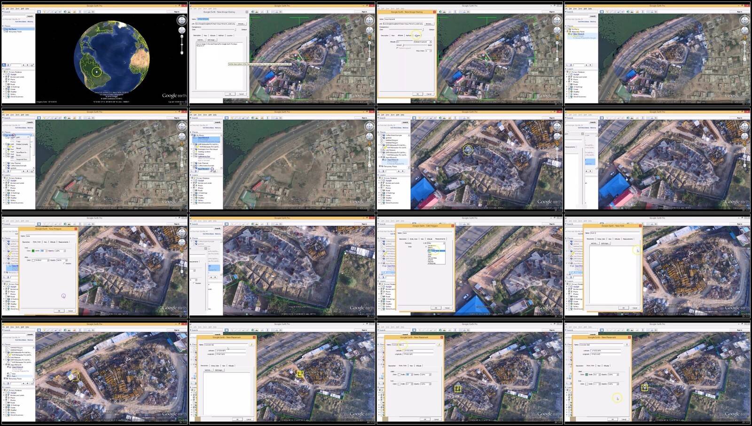752x426 pixels.
Task: Select My Places row in globe frame
Action: tap(19, 29)
